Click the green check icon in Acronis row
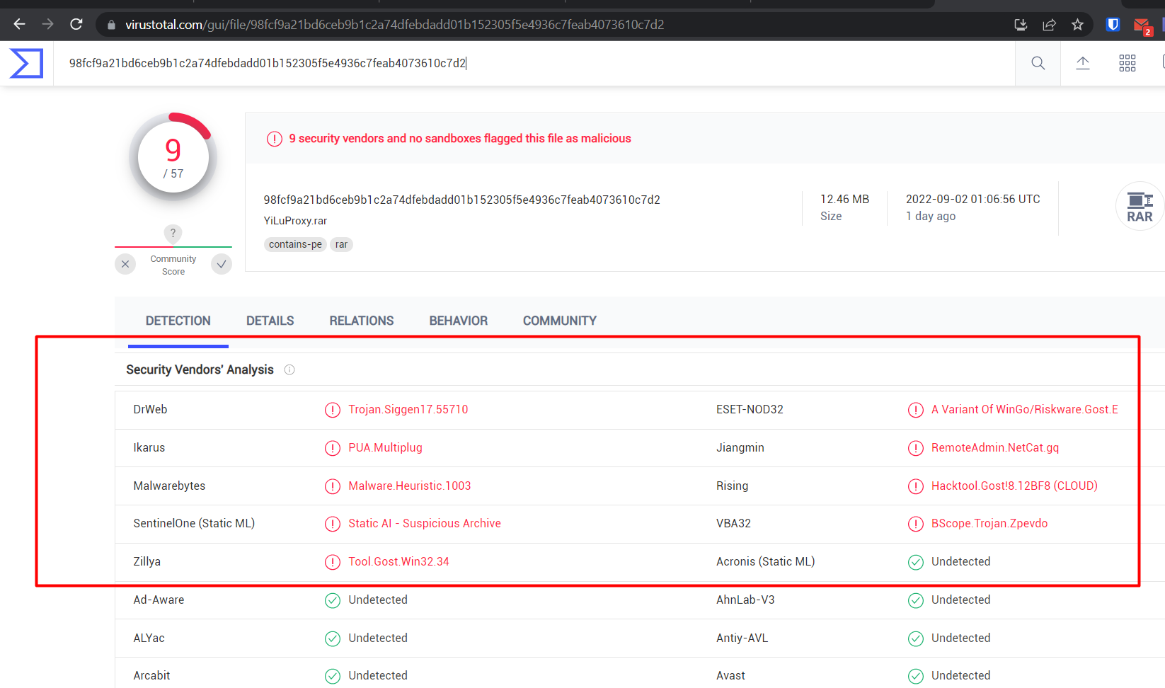 coord(916,562)
